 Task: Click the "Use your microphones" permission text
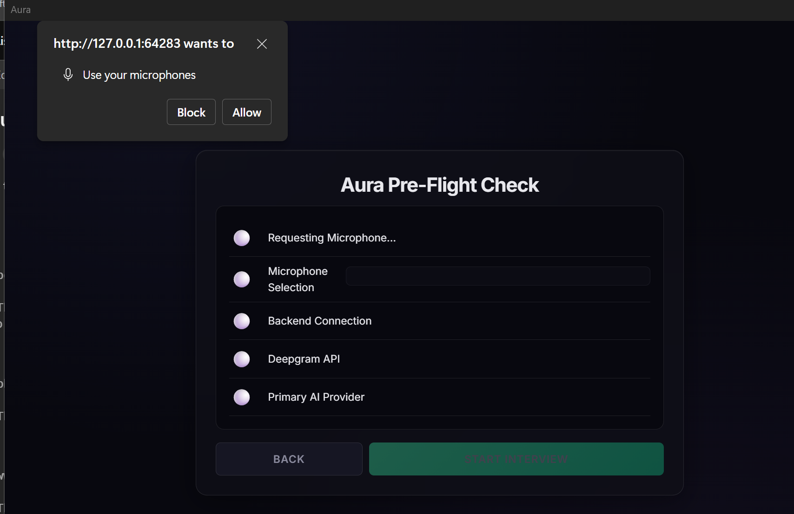[x=139, y=75]
